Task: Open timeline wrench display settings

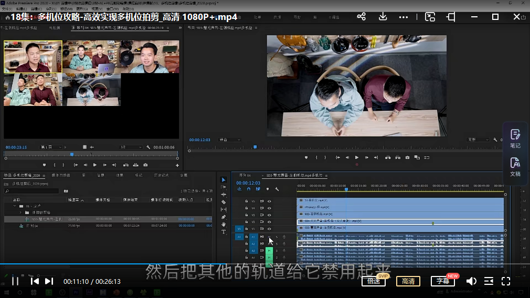Action: tap(277, 189)
